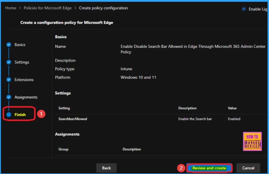Select Create policy configuration breadcrumb
Image resolution: width=269 pixels, height=174 pixels.
tap(103, 8)
